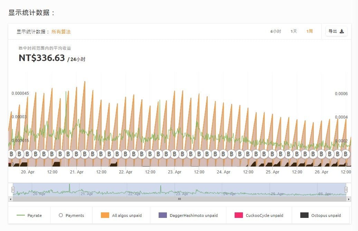The height and width of the screenshot is (231, 358).
Task: Click the Bitcoin payment marker above 25. Apr label
Action: tap(272, 154)
